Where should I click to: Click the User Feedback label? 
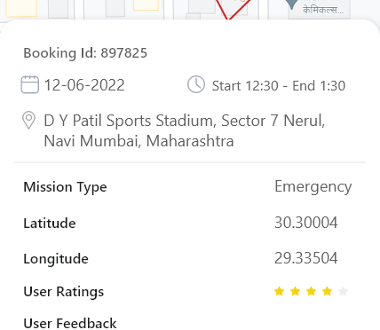(x=70, y=323)
